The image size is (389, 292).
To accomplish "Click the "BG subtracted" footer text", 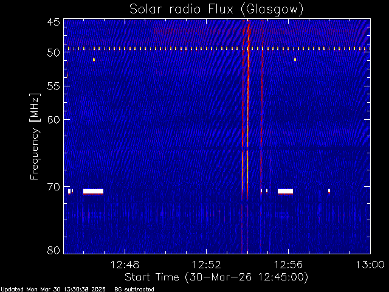I will coord(134,290).
